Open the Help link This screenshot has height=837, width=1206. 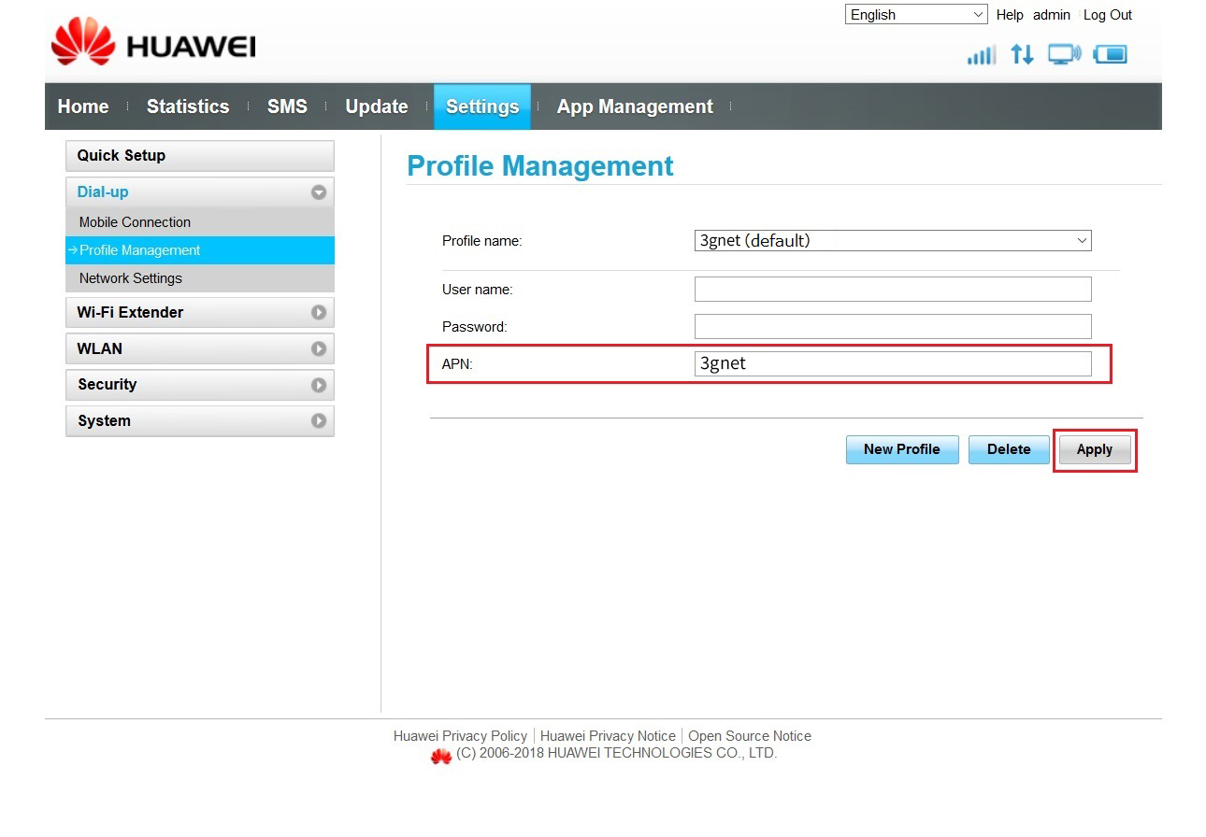(1010, 15)
